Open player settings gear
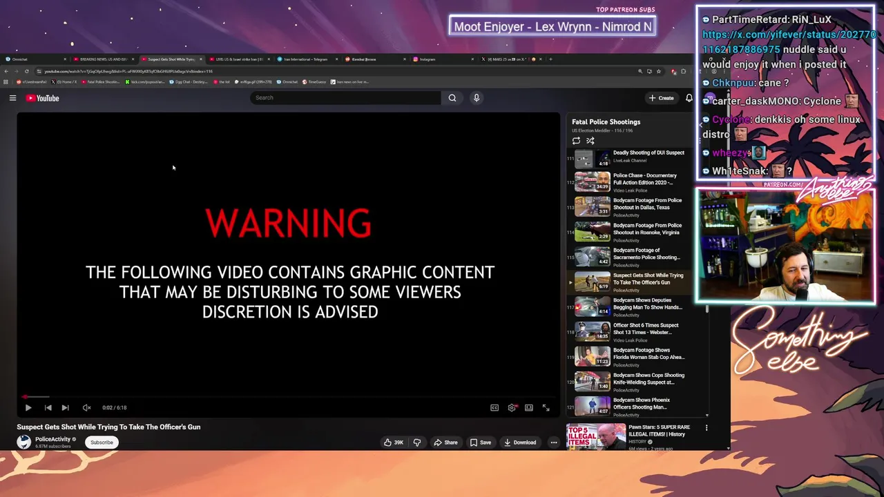The image size is (884, 497). 512,408
